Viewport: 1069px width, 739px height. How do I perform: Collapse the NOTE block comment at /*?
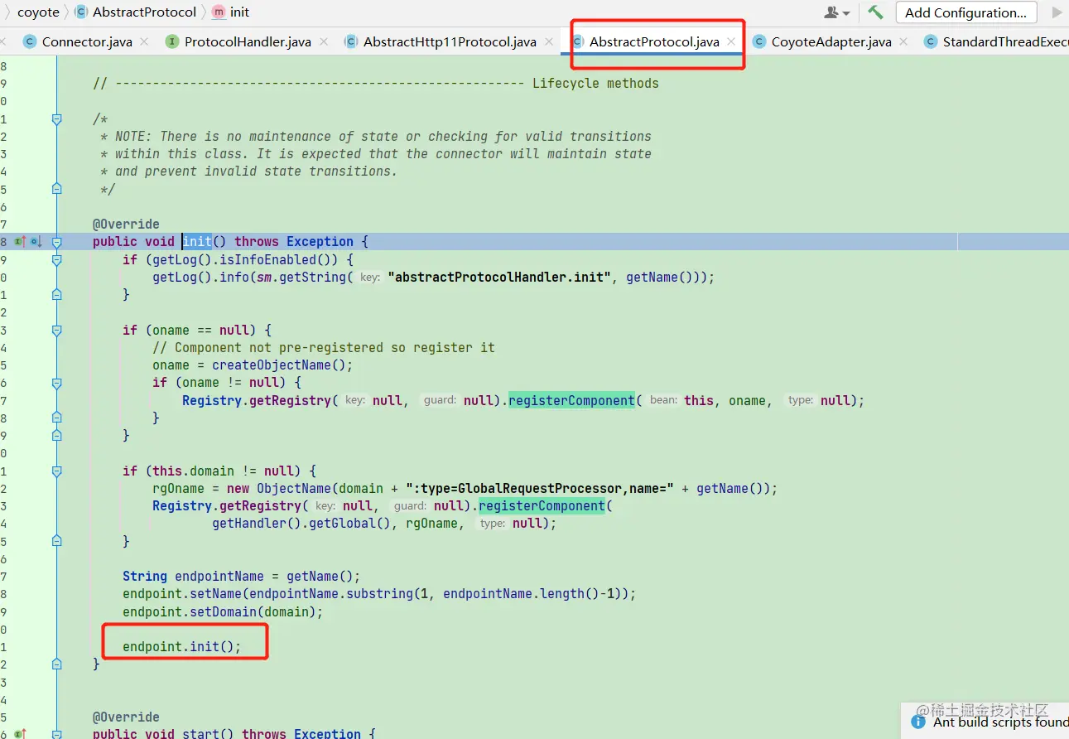coord(56,118)
